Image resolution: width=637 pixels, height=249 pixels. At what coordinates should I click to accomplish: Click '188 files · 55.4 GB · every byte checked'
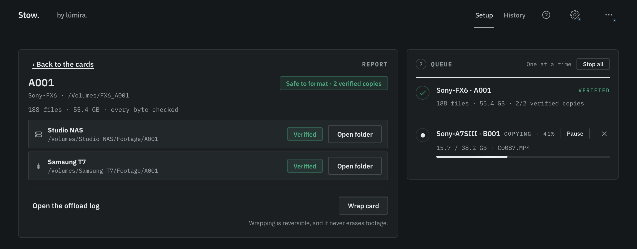(103, 110)
